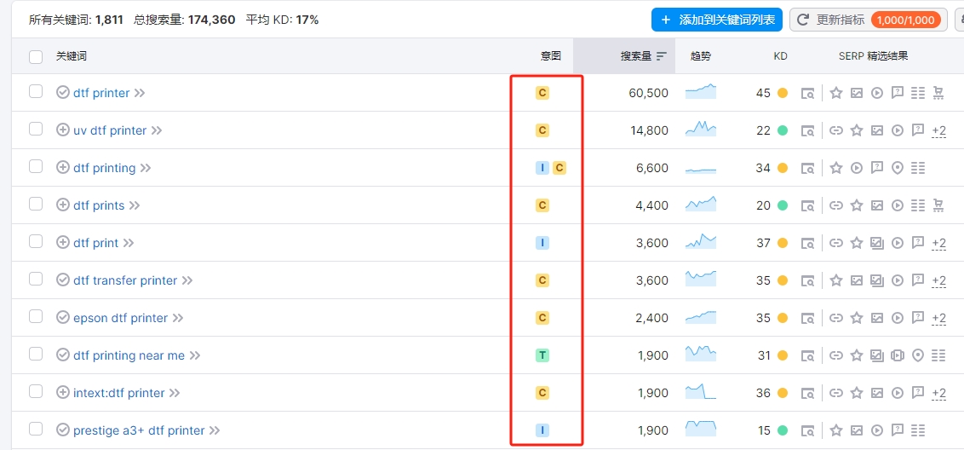The image size is (964, 450).
Task: Click the SERP 精选结果 column header
Action: tap(873, 56)
